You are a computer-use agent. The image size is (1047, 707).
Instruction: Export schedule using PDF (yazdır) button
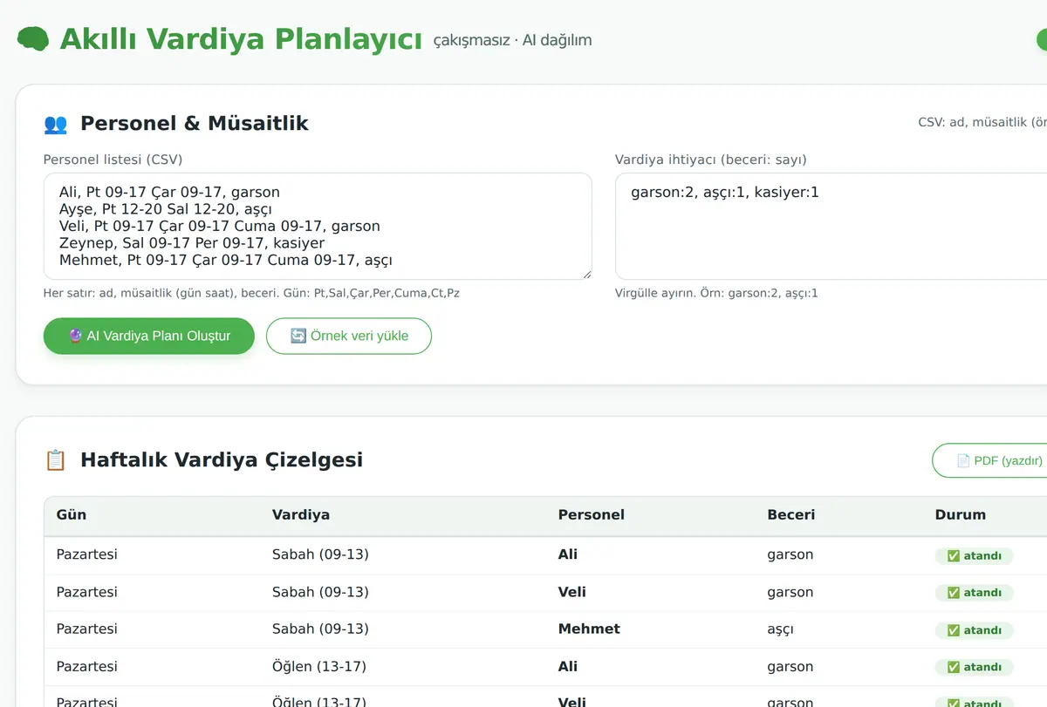pos(989,460)
